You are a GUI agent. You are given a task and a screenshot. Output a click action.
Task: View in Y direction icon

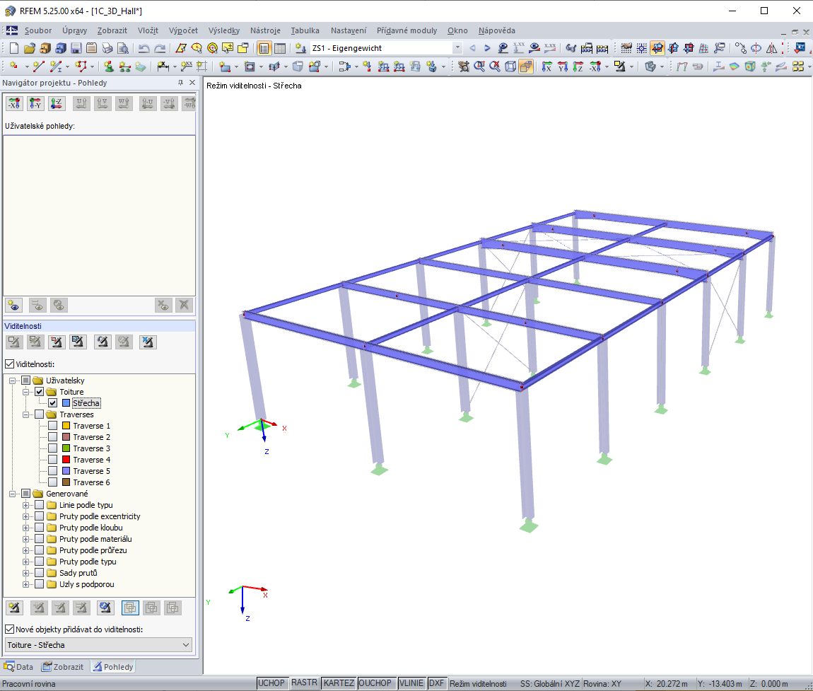(x=562, y=66)
